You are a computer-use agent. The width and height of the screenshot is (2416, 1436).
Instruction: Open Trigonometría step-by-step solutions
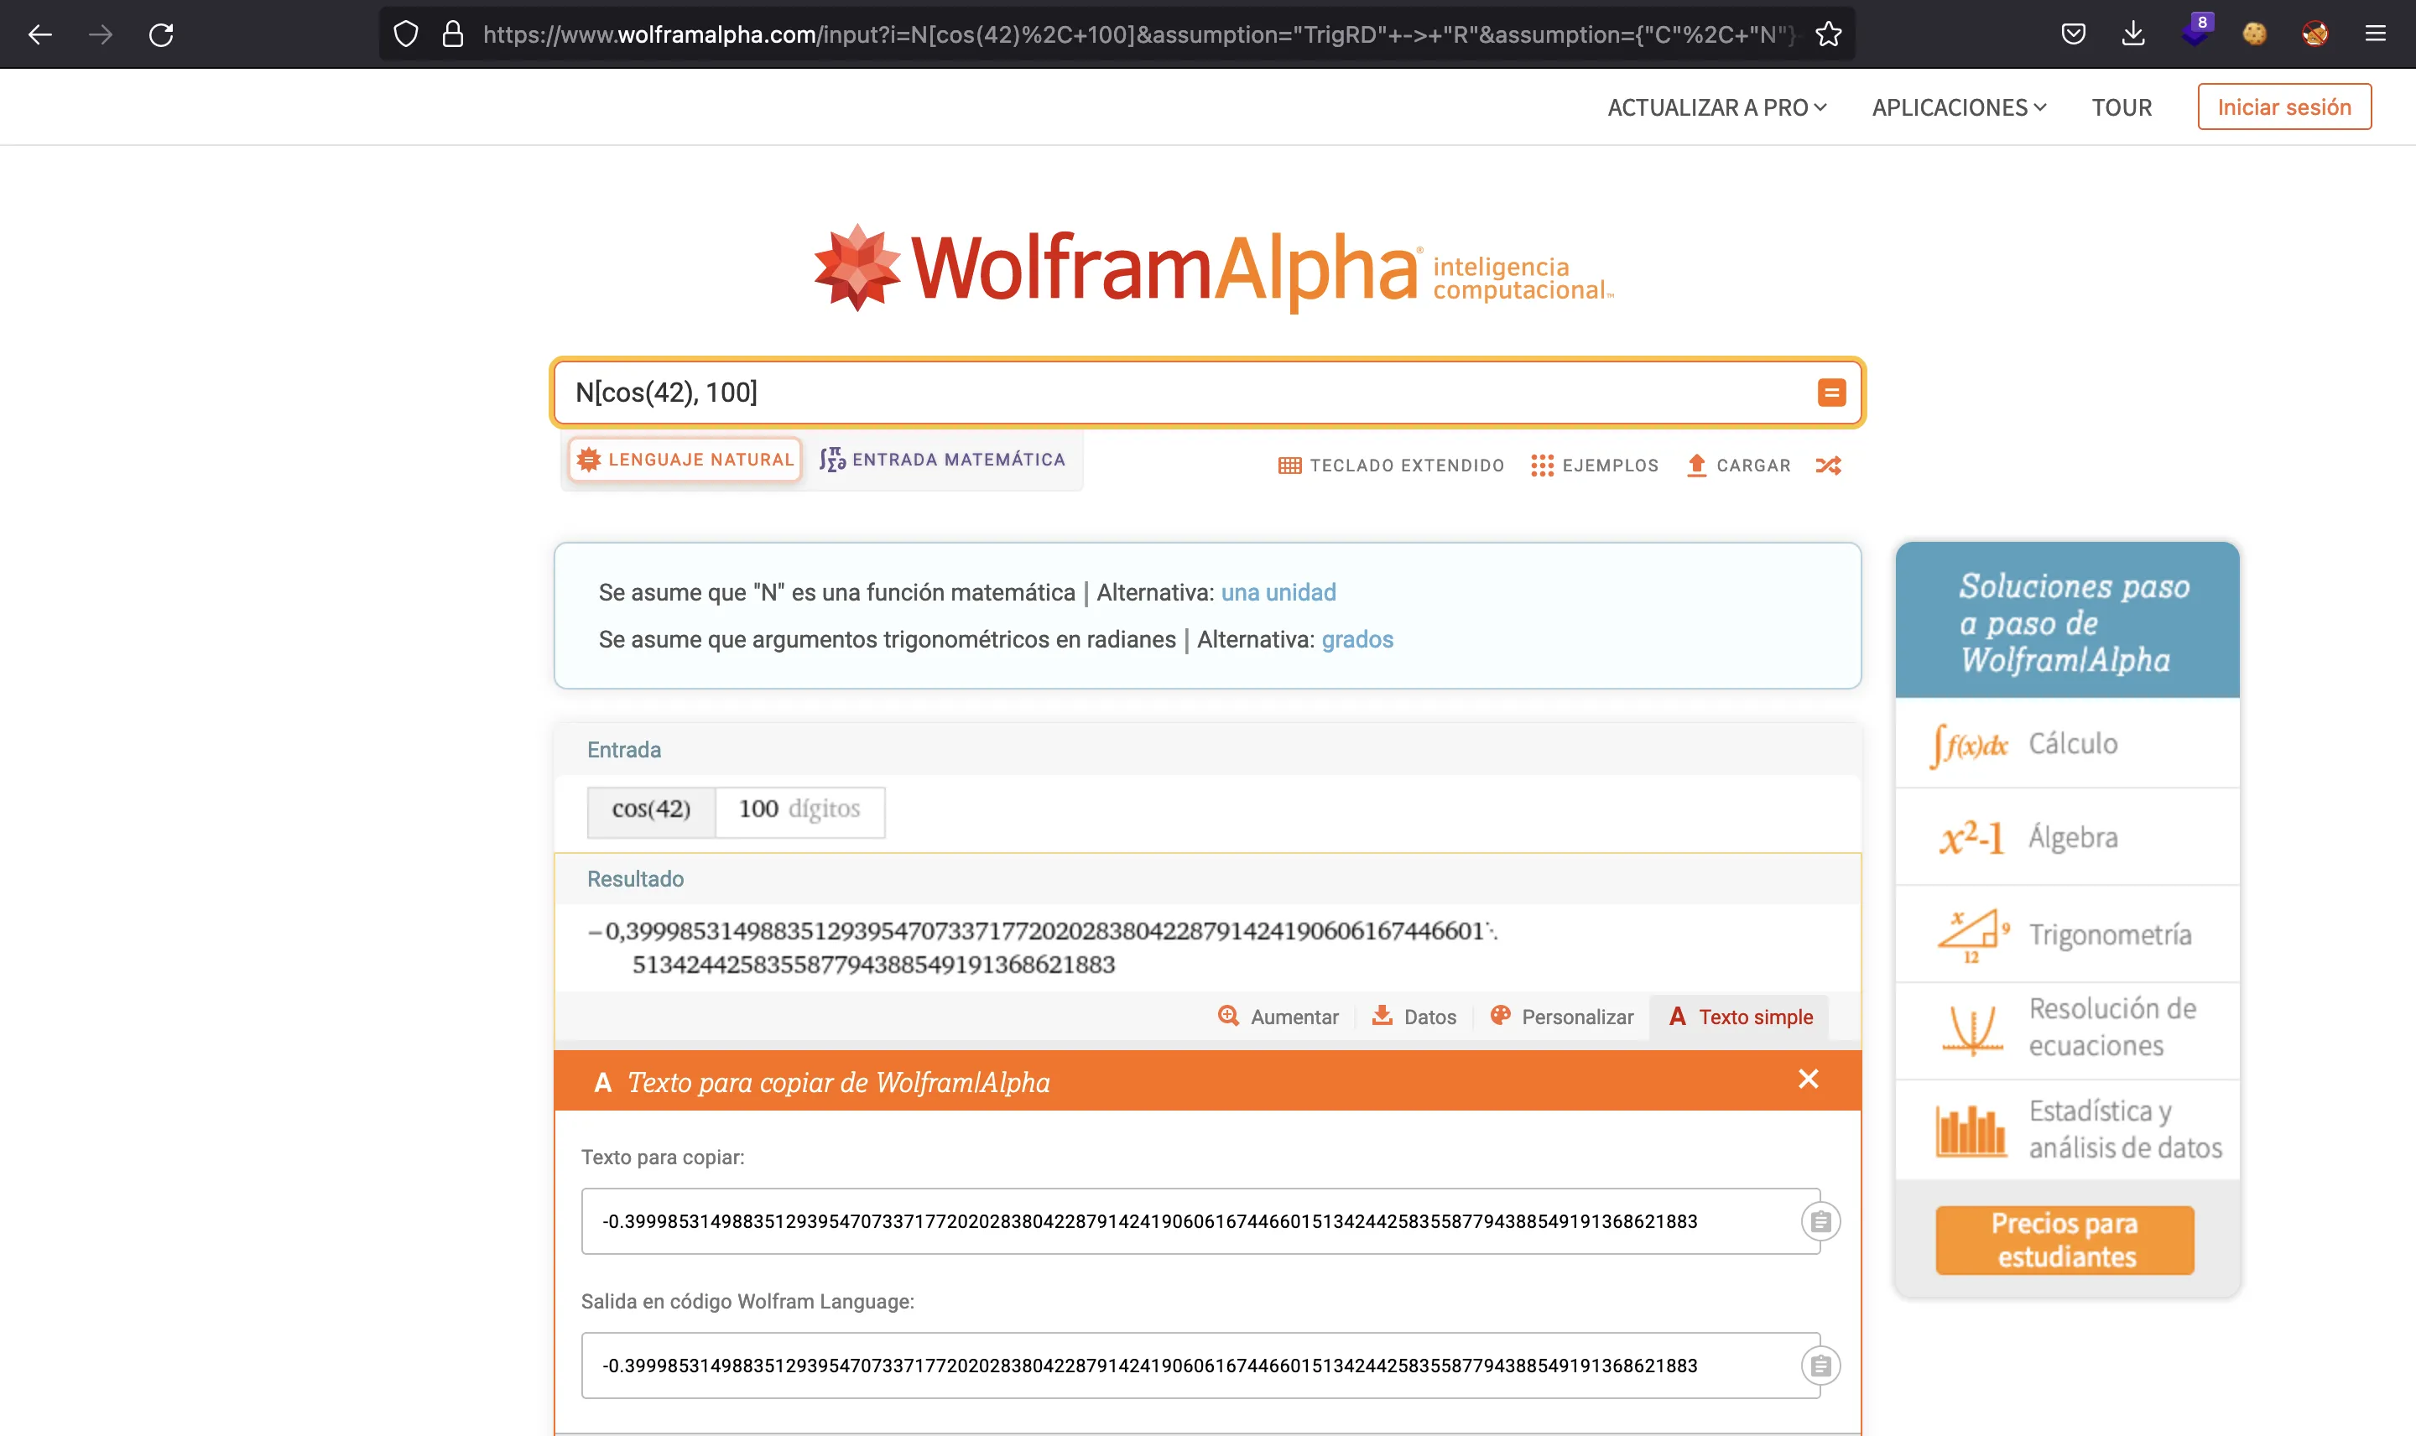tap(2068, 934)
